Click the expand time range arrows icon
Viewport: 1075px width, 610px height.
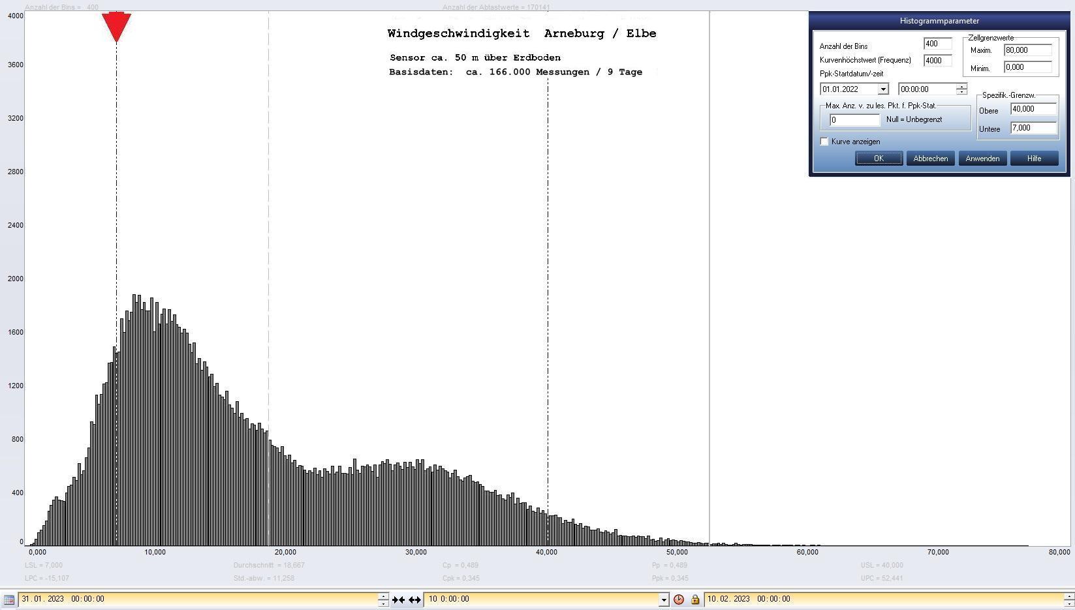415,600
